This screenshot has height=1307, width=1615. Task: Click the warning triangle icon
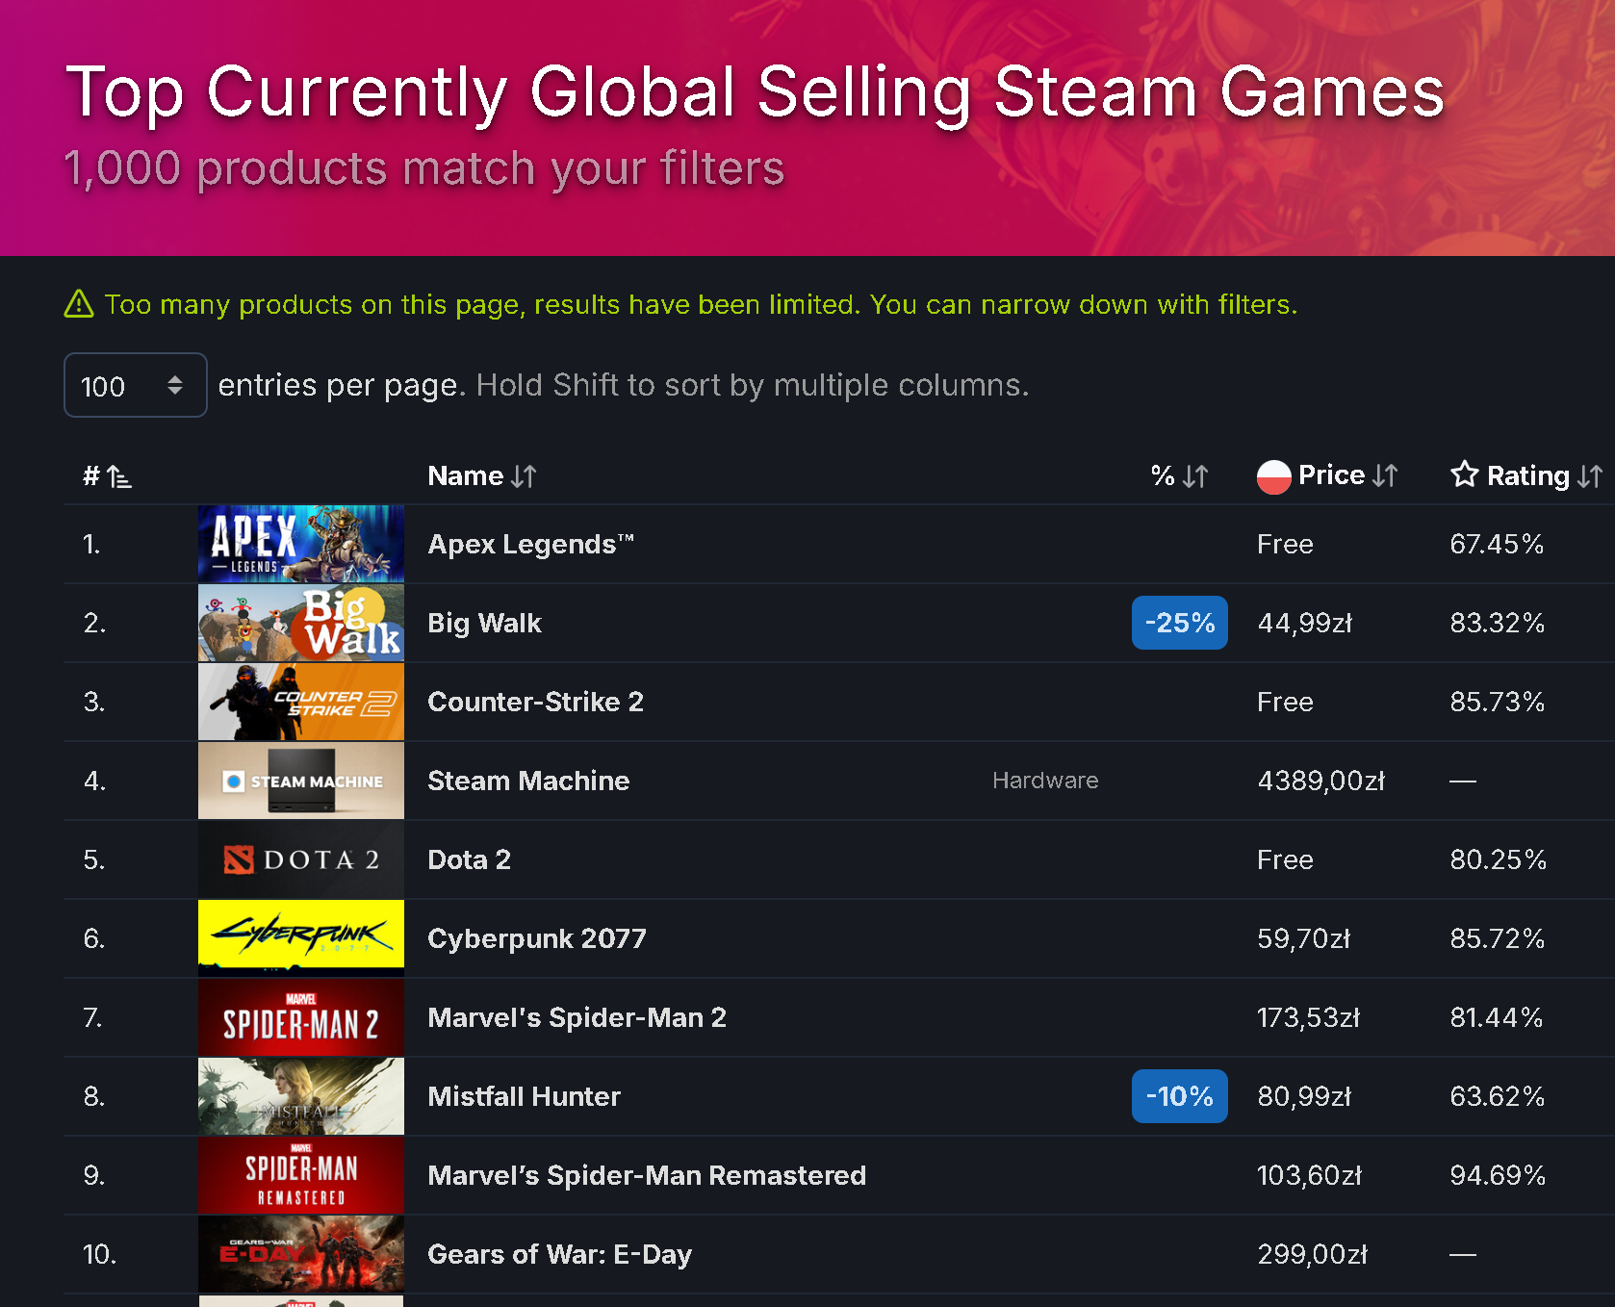point(79,304)
